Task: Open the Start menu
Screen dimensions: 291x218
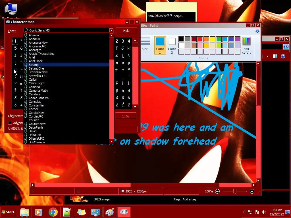Action: (x=8, y=212)
